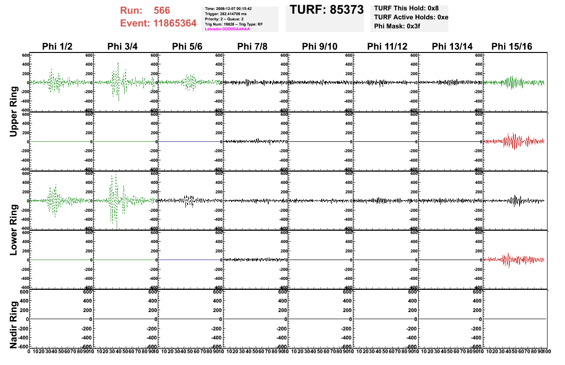Click the Phi 15/16 column header
Viewport: 565px width, 365px height.
[512, 46]
